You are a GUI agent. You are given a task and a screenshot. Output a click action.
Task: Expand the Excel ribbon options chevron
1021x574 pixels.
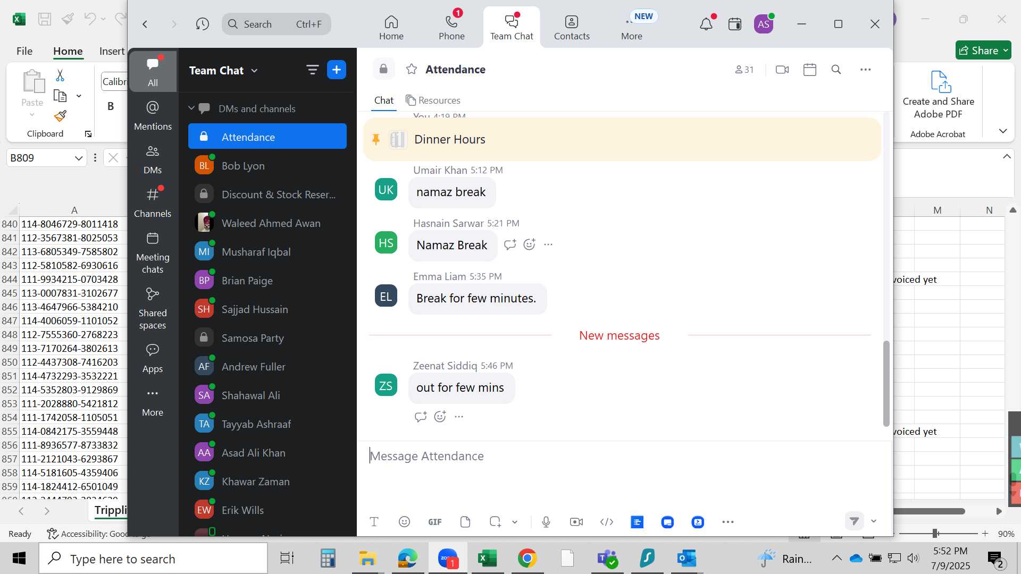(1003, 131)
